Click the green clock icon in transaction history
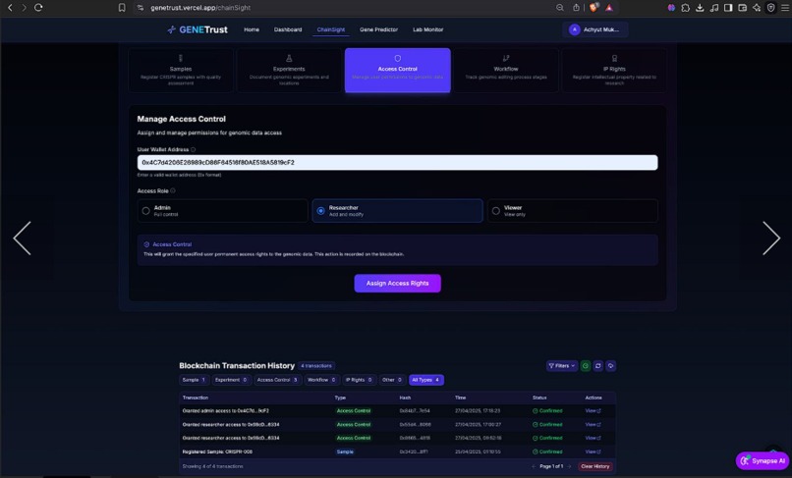This screenshot has height=478, width=792. [x=586, y=366]
